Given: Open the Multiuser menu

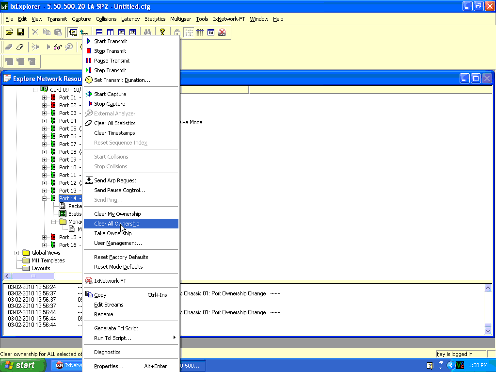Looking at the screenshot, I should pos(181,19).
